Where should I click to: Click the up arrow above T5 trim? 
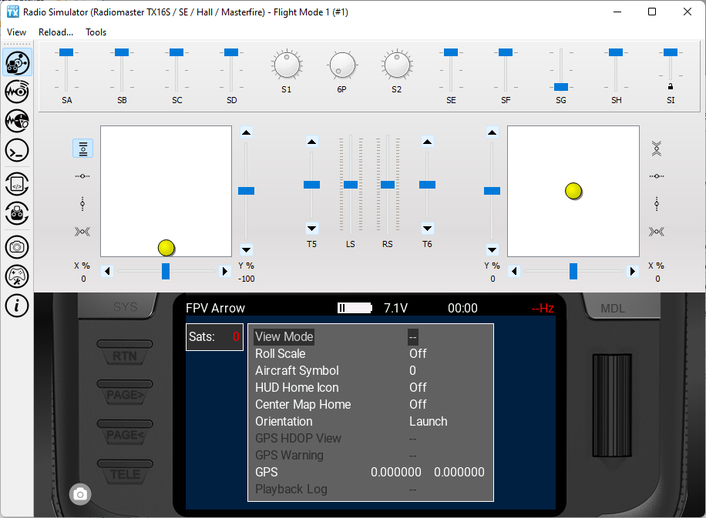(x=311, y=141)
